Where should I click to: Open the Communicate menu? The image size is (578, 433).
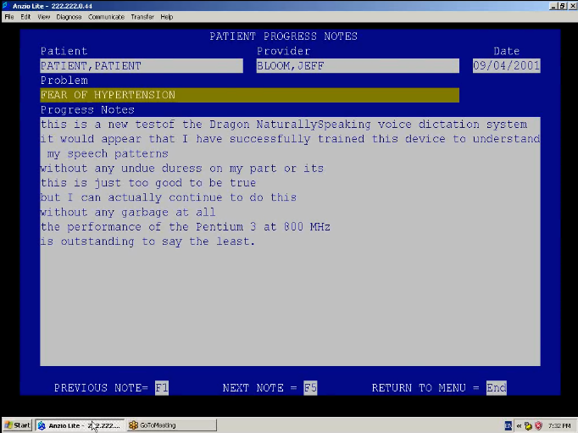click(106, 17)
